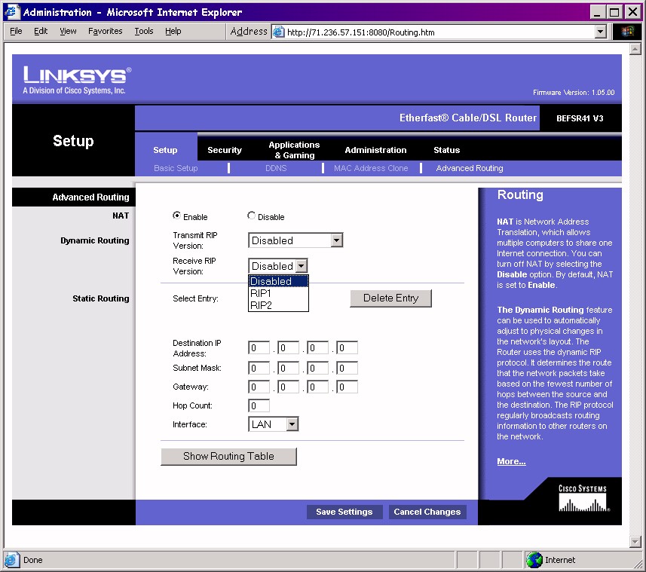Click the page icon in address bar

pos(279,32)
